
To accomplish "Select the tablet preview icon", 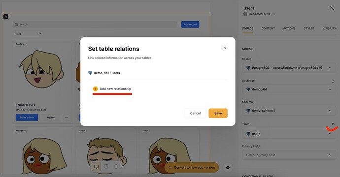I will coord(106,166).
